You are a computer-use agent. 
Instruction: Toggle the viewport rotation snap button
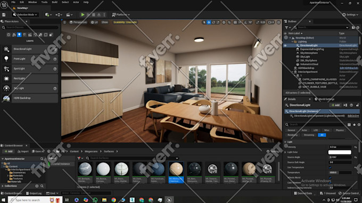click(245, 22)
